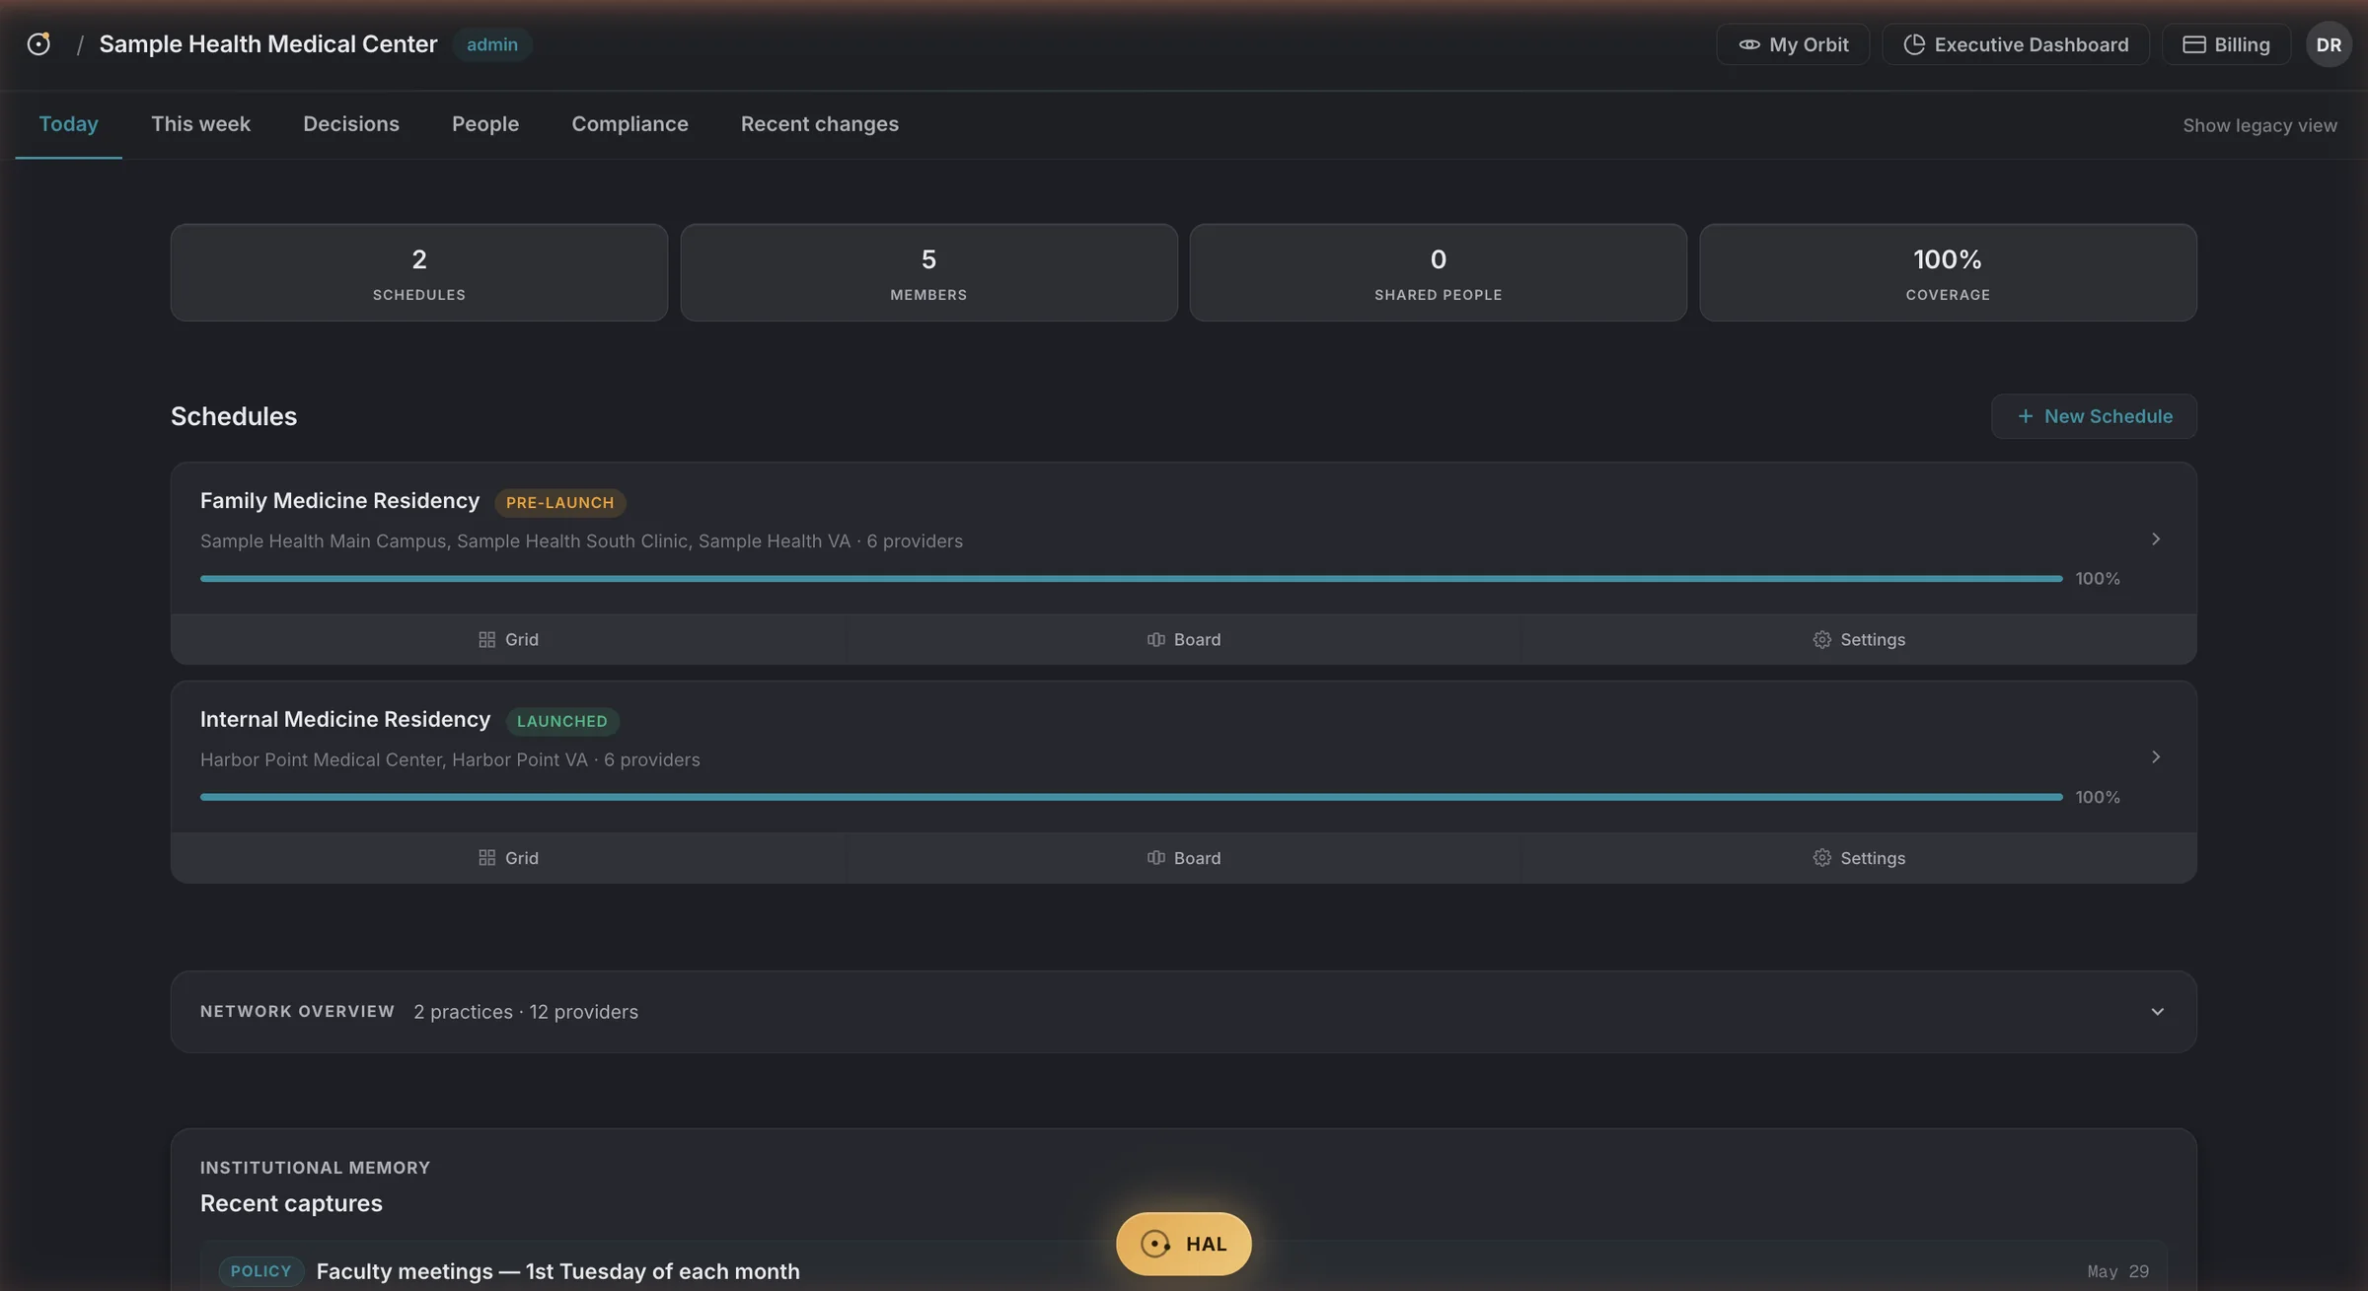Switch to This week tab
This screenshot has width=2368, height=1291.
coord(200,124)
